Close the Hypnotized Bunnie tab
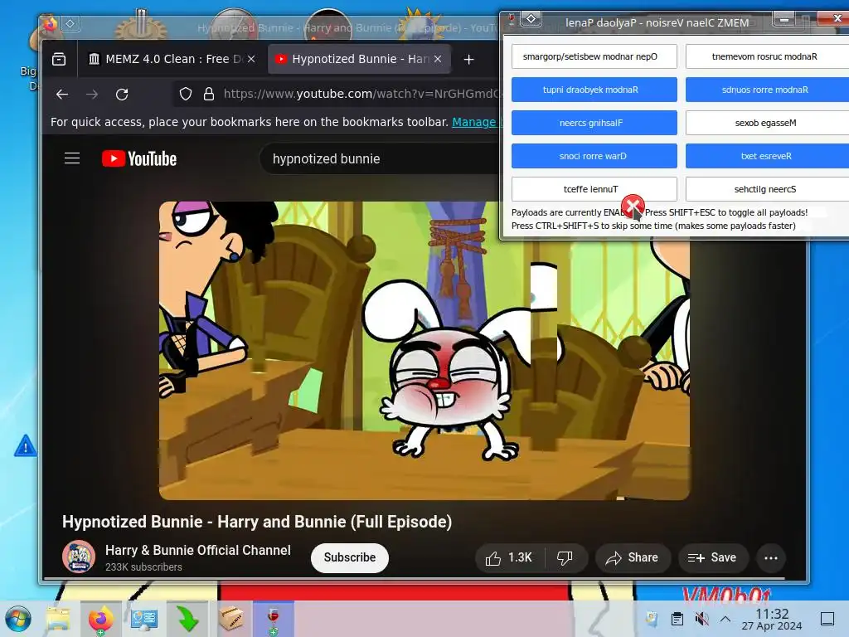This screenshot has width=849, height=637. [x=438, y=59]
